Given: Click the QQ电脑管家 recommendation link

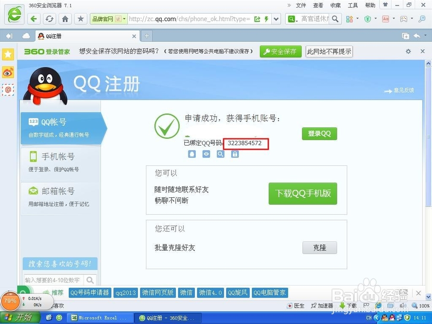Looking at the screenshot, I should (270, 292).
